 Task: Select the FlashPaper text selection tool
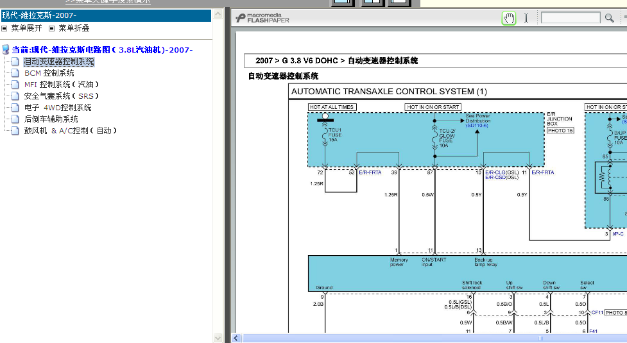point(526,18)
